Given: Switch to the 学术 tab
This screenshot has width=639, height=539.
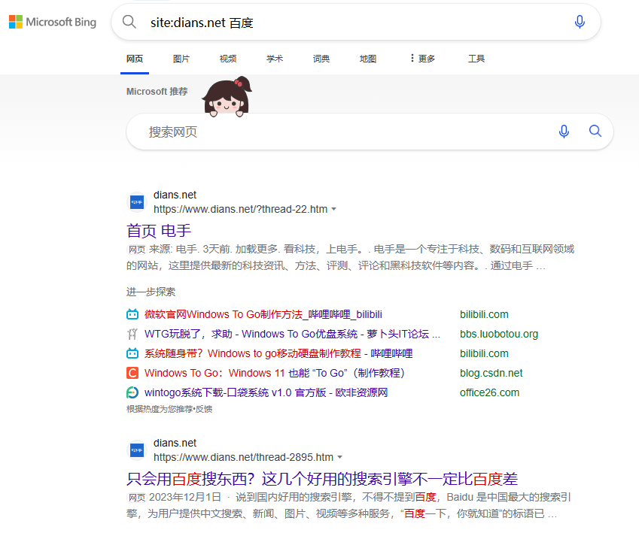Looking at the screenshot, I should click(274, 58).
